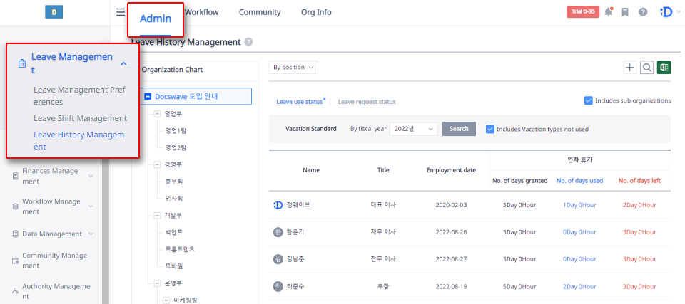The width and height of the screenshot is (685, 304).
Task: Open the 2022년 fiscal year dropdown
Action: pyautogui.click(x=413, y=129)
